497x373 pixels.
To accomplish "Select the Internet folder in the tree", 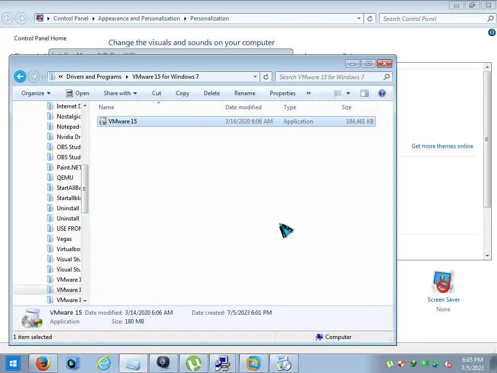I will [64, 106].
